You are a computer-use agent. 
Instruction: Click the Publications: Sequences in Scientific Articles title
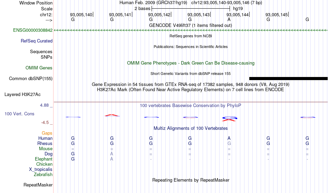191,47
